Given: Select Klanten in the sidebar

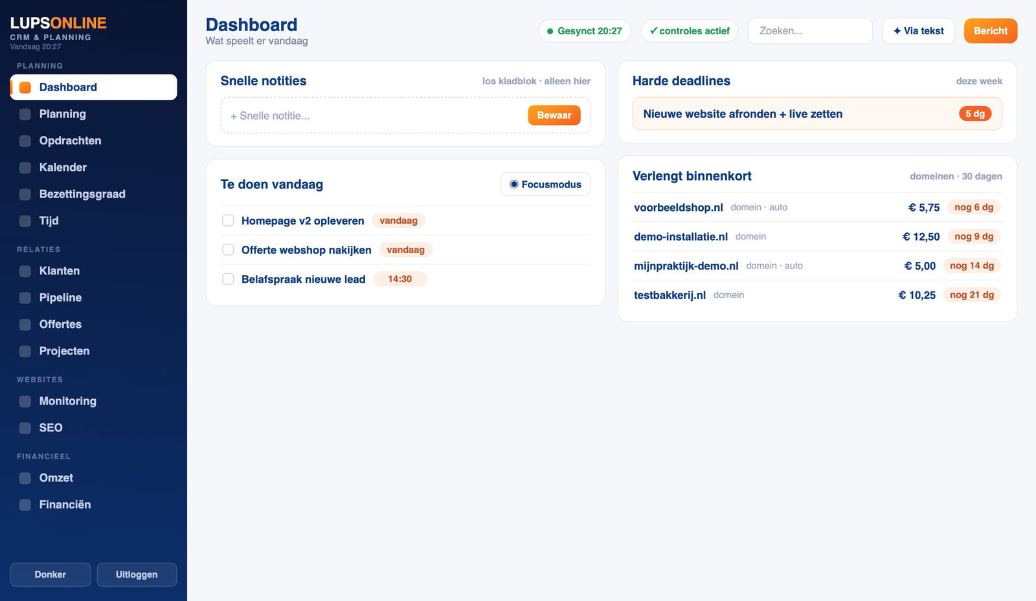Looking at the screenshot, I should point(93,271).
